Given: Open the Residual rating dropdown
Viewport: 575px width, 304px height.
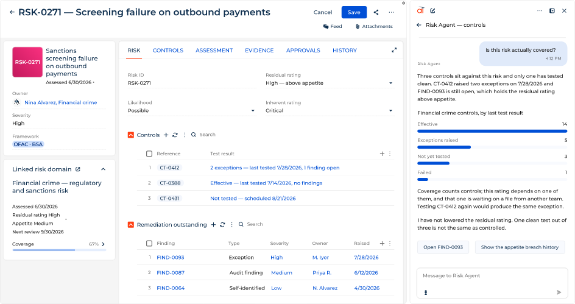Looking at the screenshot, I should point(390,83).
